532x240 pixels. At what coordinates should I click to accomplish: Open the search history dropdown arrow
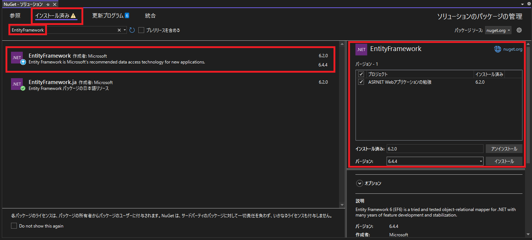[x=125, y=30]
